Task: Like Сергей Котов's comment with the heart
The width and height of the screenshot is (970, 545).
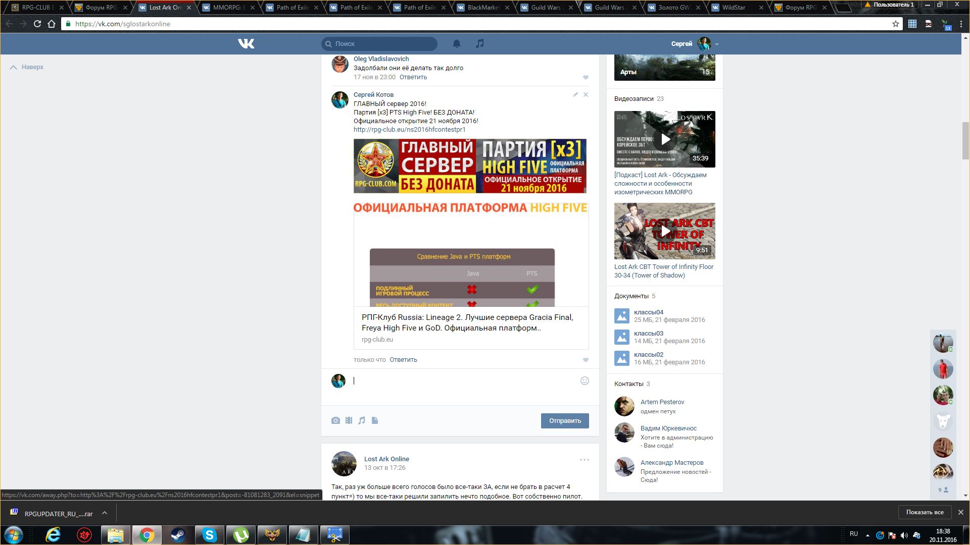Action: (x=586, y=360)
